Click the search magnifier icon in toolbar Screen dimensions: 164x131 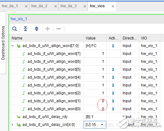coord(15,29)
